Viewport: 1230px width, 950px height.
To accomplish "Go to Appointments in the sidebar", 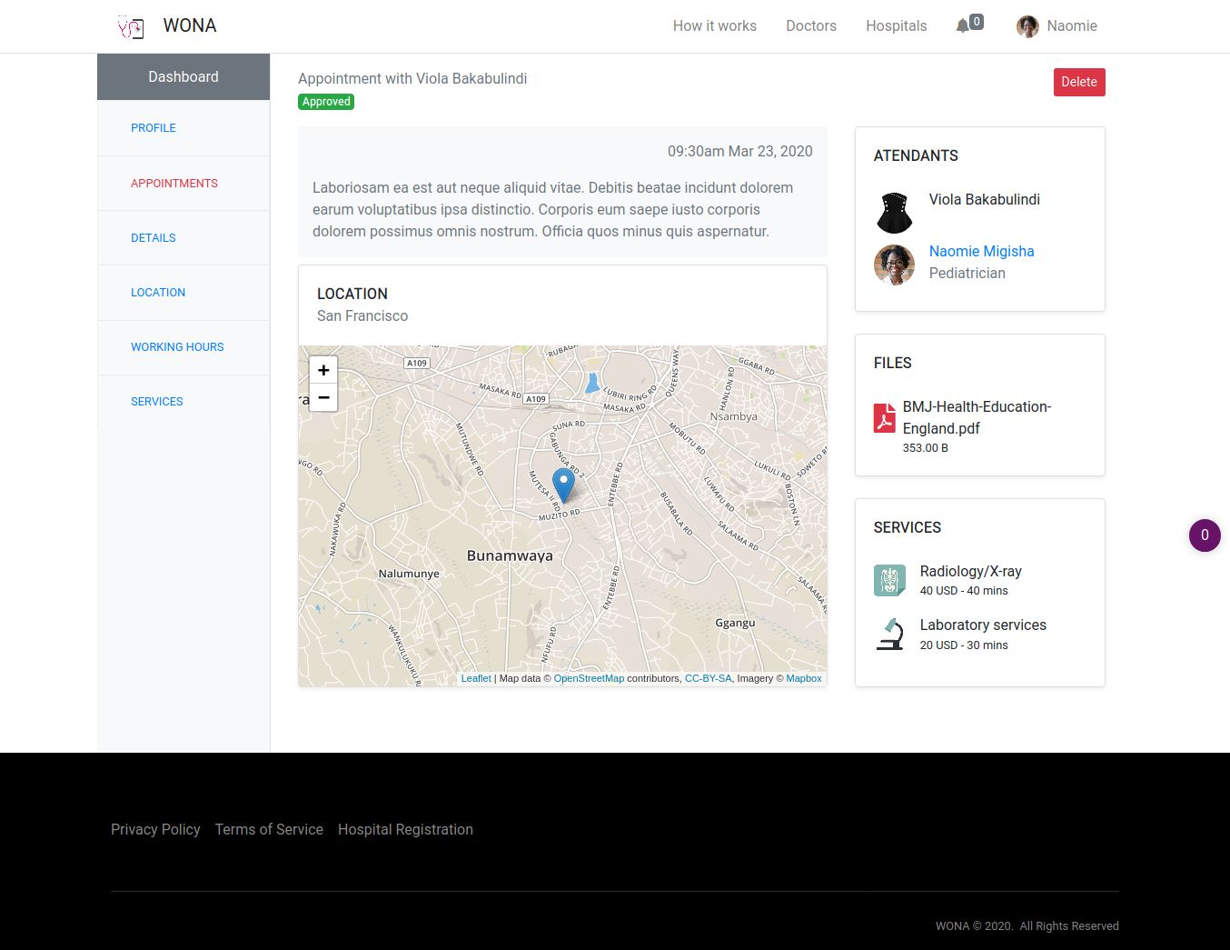I will point(174,184).
